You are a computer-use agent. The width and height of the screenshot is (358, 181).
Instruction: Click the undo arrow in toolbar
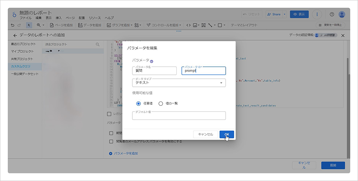point(12,25)
